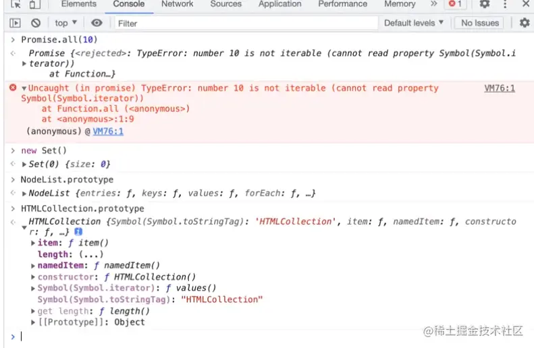Expand the item: f item() property
The image size is (534, 348).
pos(33,243)
